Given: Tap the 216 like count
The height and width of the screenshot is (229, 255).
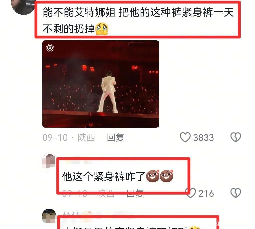Looking at the screenshot, I should pos(206,193).
